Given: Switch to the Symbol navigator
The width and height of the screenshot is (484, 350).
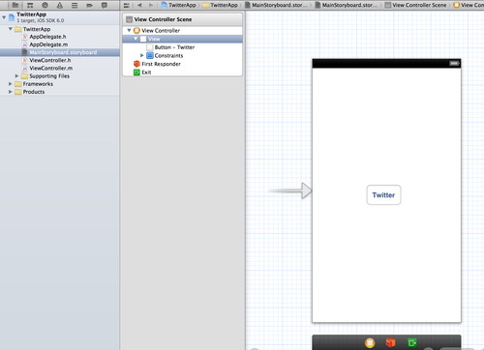Looking at the screenshot, I should point(30,5).
